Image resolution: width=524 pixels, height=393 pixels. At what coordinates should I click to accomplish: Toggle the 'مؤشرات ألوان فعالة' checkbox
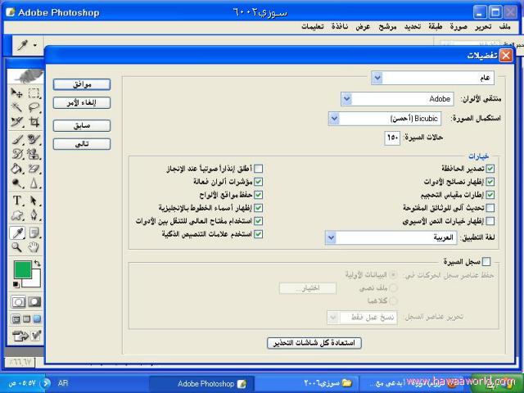point(259,182)
